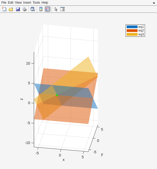The width and height of the screenshot is (157, 169).
Task: Open the File menu
Action: [x=4, y=3]
